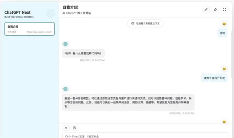Open the 自我介绍 chat in sidebar
The width and height of the screenshot is (234, 138).
click(30, 29)
